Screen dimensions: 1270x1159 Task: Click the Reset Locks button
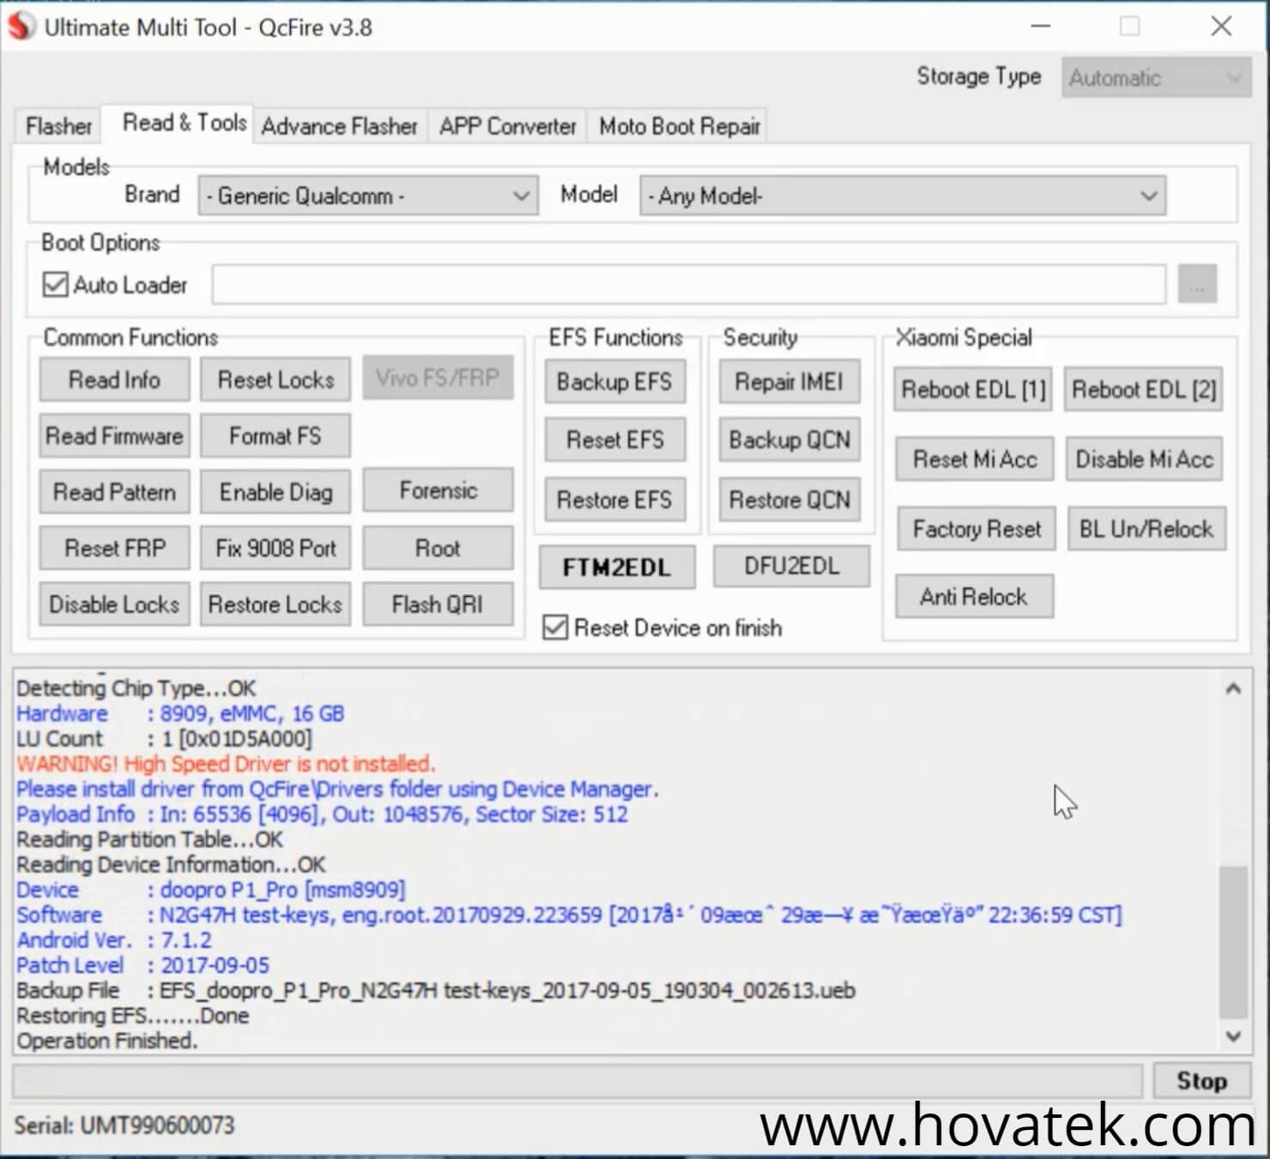point(275,379)
